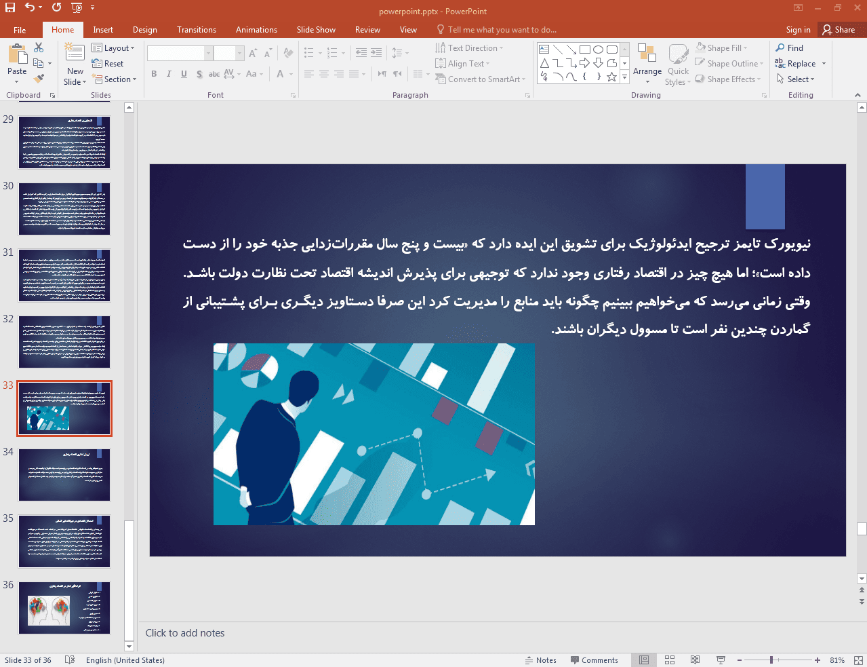Select the rectangle shape in shapes gallery

(x=585, y=50)
